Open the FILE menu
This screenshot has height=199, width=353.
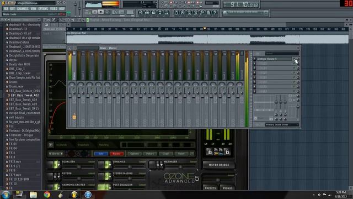(6, 9)
